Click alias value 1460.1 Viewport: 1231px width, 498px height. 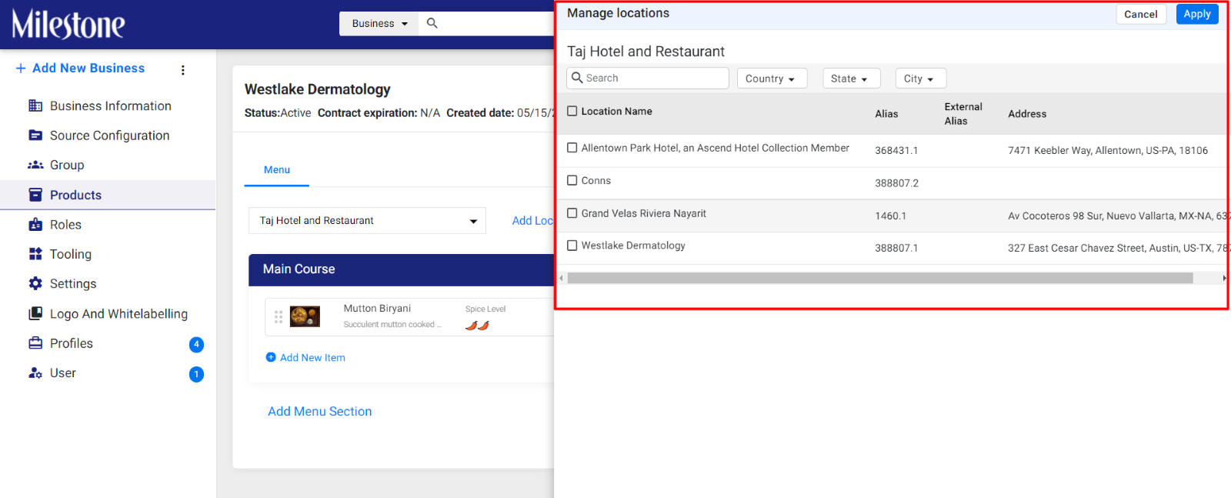click(x=890, y=216)
